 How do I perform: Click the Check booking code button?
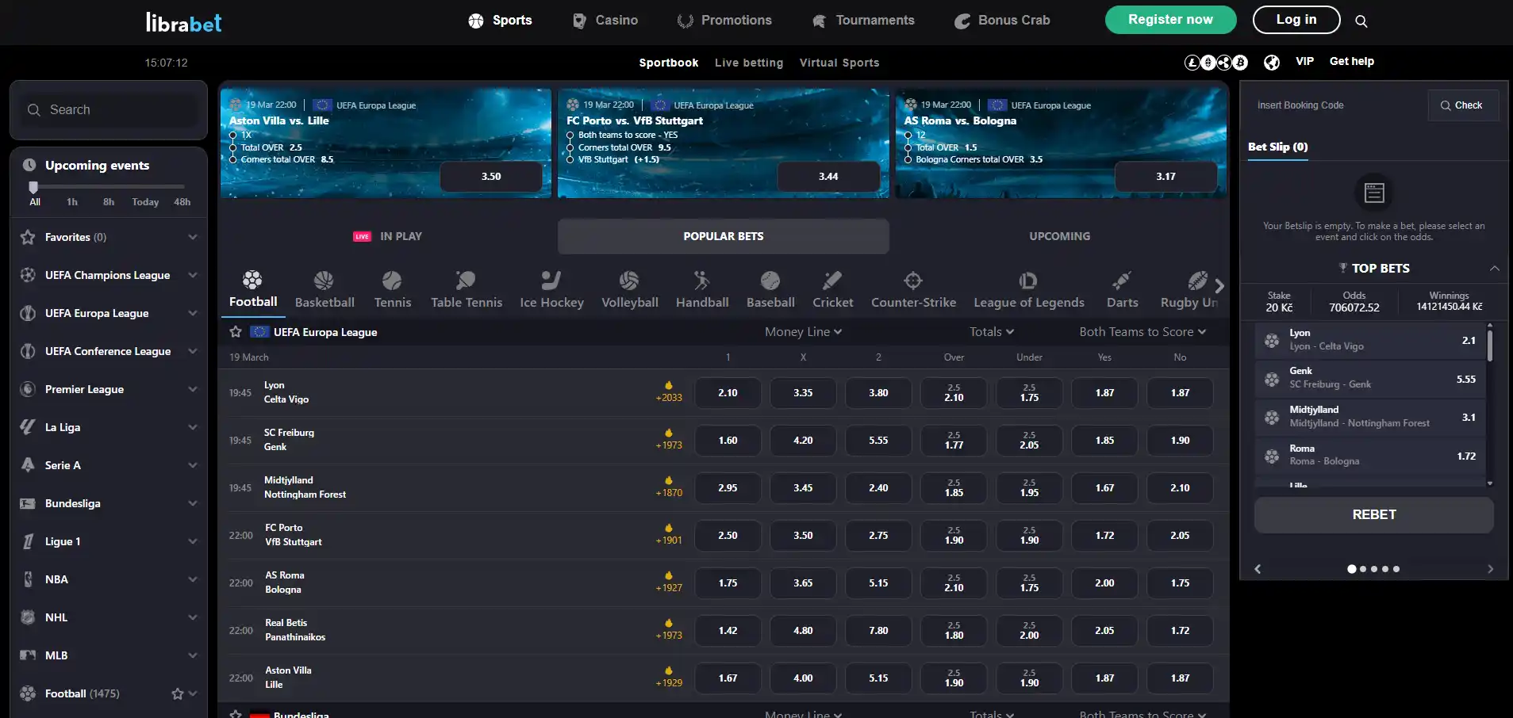tap(1463, 105)
